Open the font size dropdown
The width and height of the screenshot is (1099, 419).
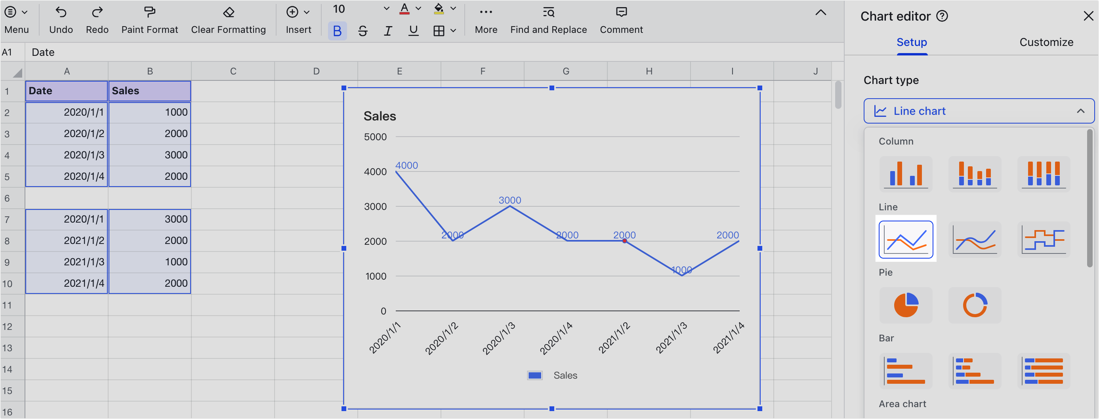(386, 9)
